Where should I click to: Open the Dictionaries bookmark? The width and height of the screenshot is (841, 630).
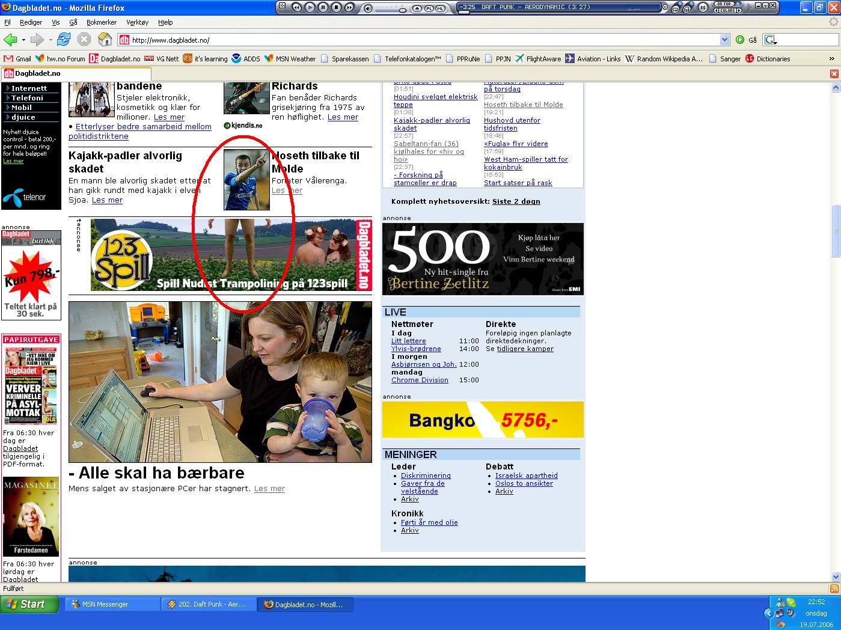[768, 59]
